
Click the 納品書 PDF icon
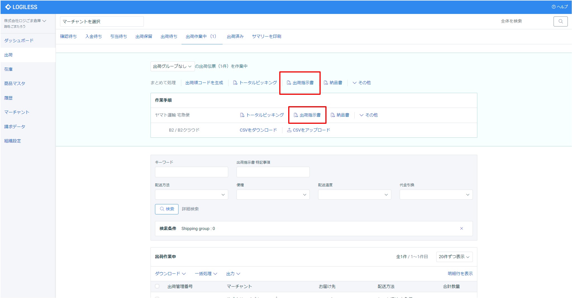coord(325,83)
